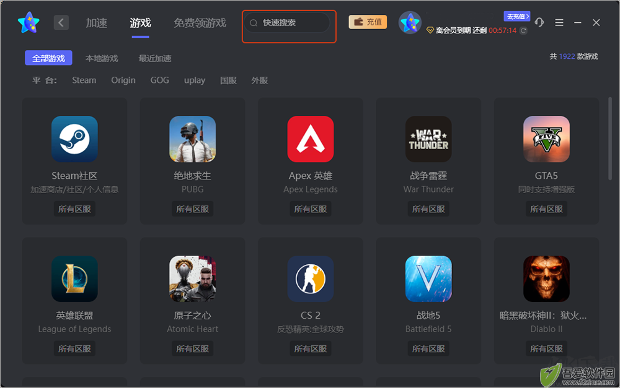Show 本地游戏 list
Screen dimensions: 620x388
(x=102, y=58)
